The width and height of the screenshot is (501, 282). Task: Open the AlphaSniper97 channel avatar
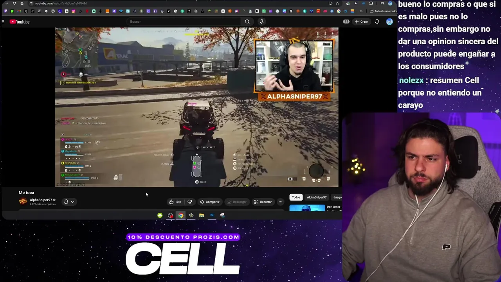click(x=23, y=201)
